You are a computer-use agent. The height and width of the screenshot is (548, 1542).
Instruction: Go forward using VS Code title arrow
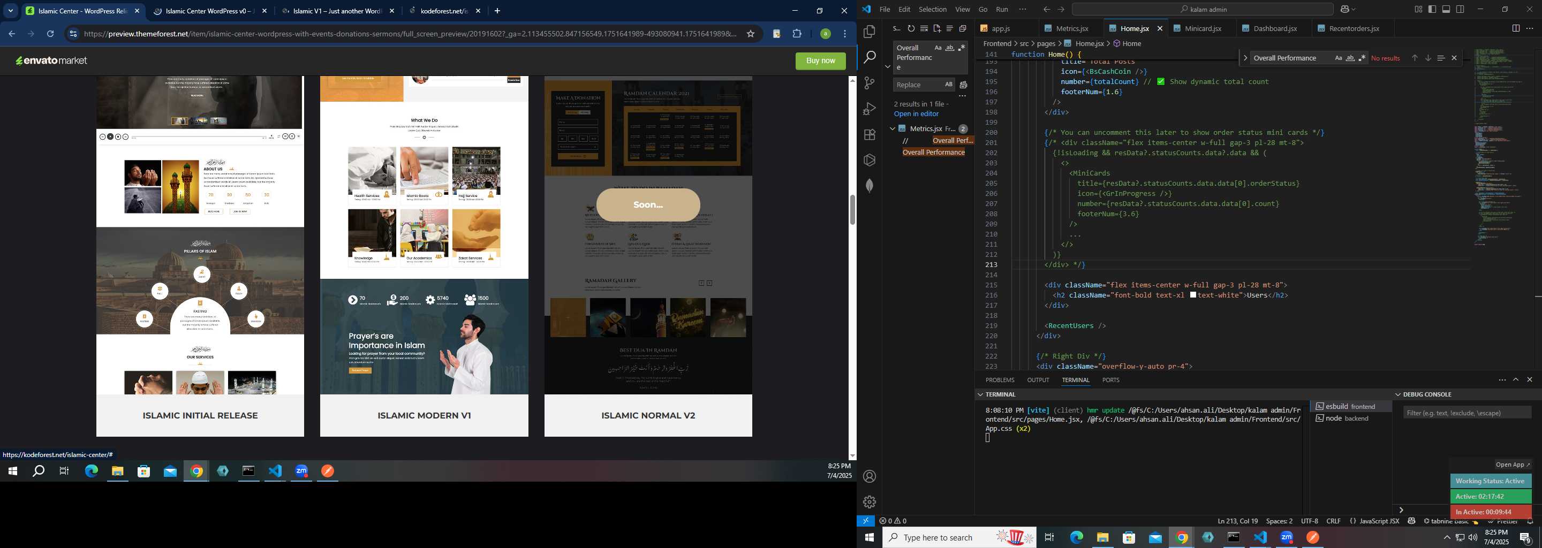(x=1061, y=10)
